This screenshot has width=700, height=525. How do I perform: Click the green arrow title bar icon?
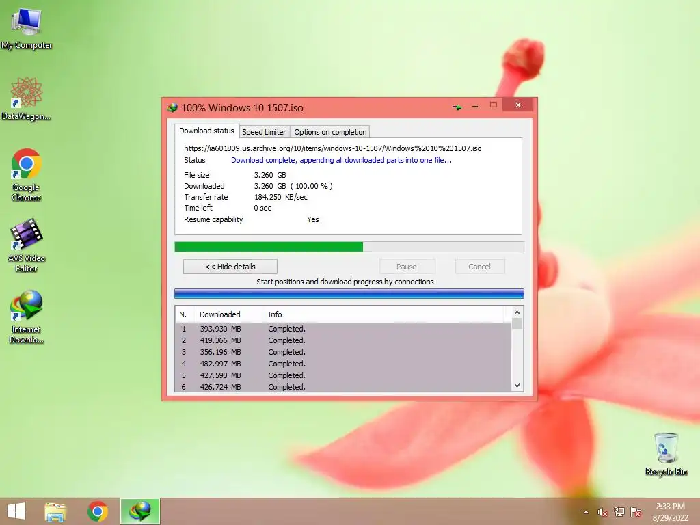click(457, 107)
